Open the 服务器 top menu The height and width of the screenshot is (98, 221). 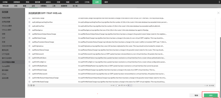point(37,2)
